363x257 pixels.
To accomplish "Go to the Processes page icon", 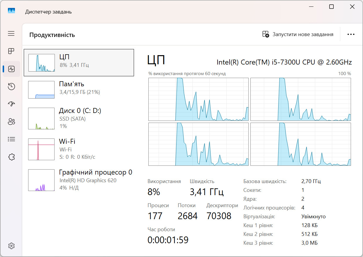I will (11, 51).
